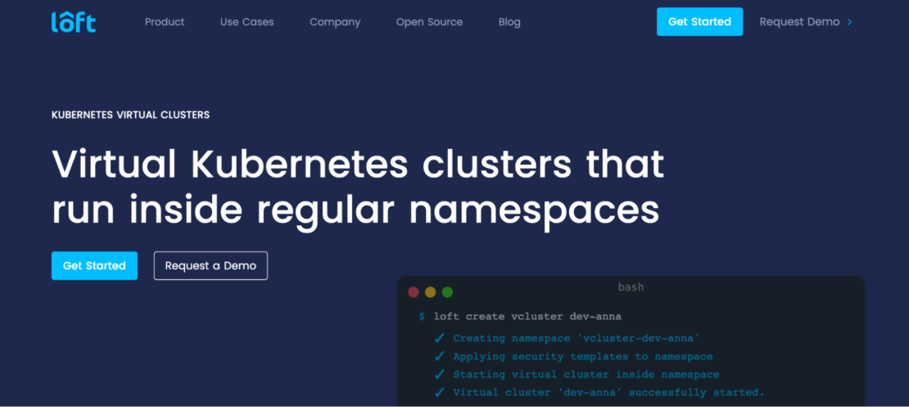Open the Company navigation menu
The height and width of the screenshot is (407, 909).
(335, 22)
